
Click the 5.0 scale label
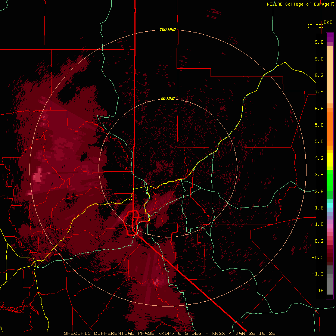pyautogui.click(x=319, y=141)
